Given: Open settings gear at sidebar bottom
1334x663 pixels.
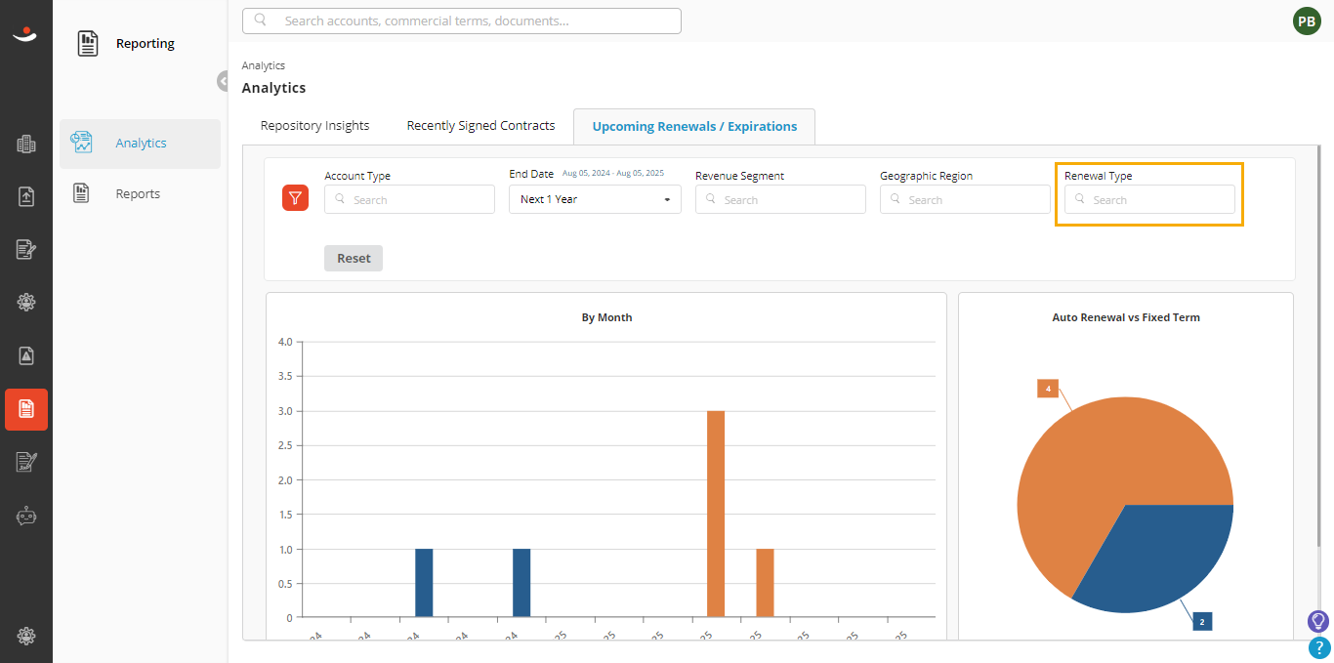Looking at the screenshot, I should point(26,636).
